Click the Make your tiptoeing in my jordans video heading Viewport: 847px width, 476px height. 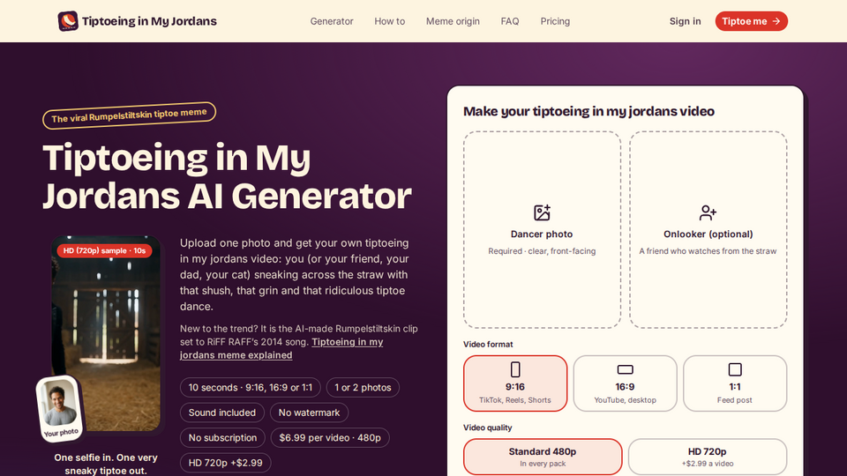tap(588, 111)
